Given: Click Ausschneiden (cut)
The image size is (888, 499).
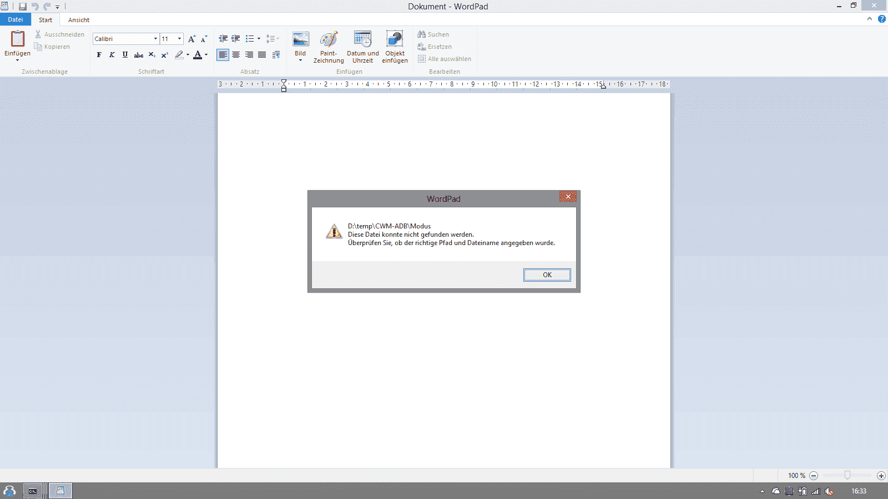Looking at the screenshot, I should click(59, 34).
